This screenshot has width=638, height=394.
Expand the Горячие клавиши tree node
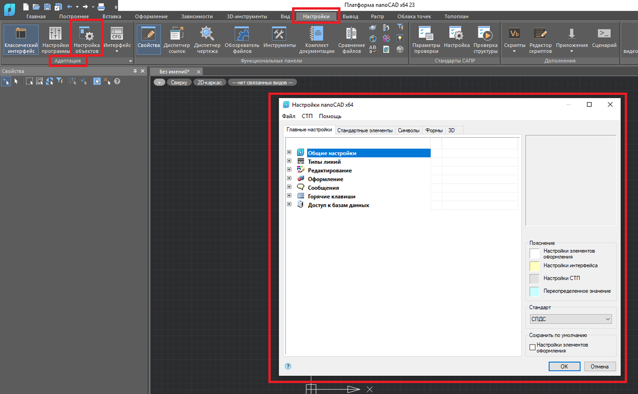tap(289, 196)
